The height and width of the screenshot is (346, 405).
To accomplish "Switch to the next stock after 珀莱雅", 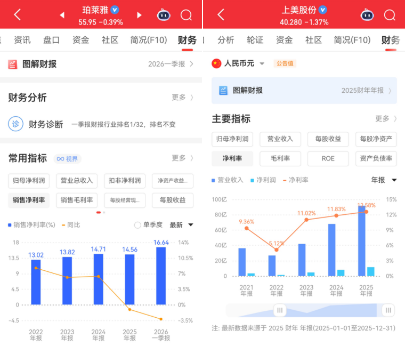I will point(139,15).
